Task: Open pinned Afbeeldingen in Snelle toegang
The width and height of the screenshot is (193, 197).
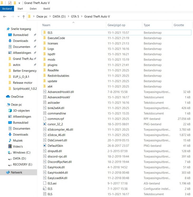Action: click(x=22, y=53)
